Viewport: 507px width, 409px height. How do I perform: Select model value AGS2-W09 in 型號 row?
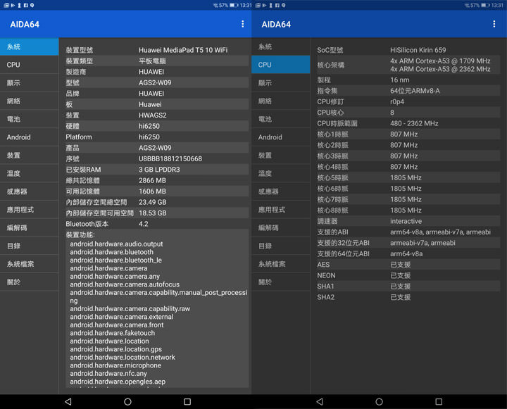(x=155, y=83)
